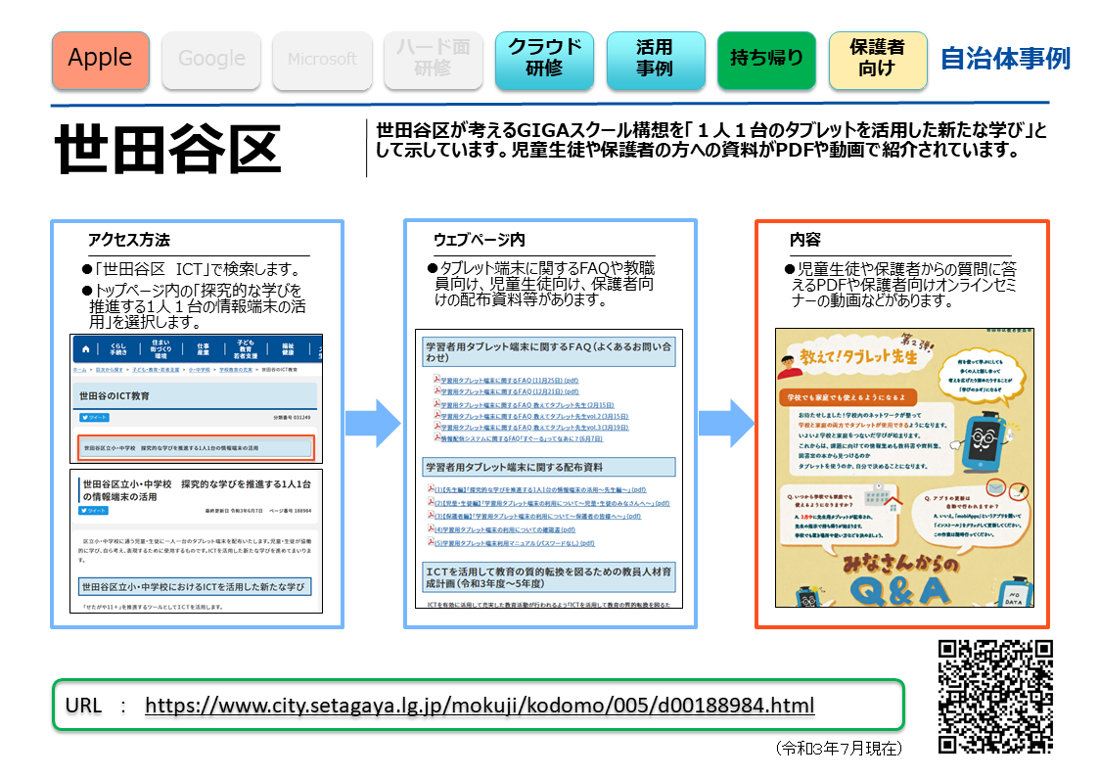Click the PDF icon beside FAQ (11月25日)
1099x777 pixels.
point(435,379)
